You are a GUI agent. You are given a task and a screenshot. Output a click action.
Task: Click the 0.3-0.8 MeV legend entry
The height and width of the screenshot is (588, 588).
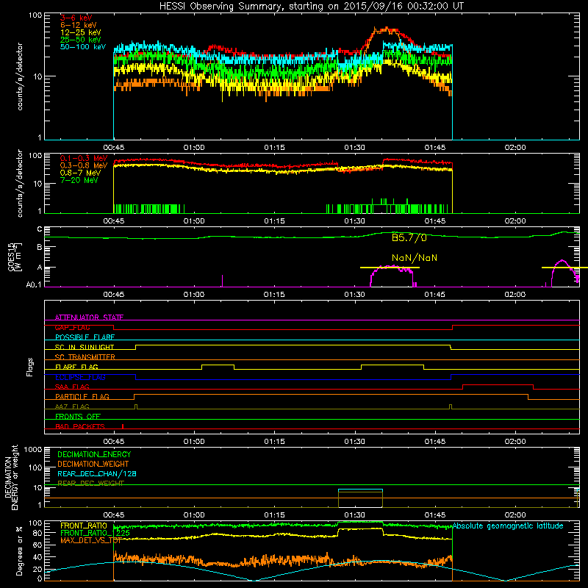[x=84, y=165]
